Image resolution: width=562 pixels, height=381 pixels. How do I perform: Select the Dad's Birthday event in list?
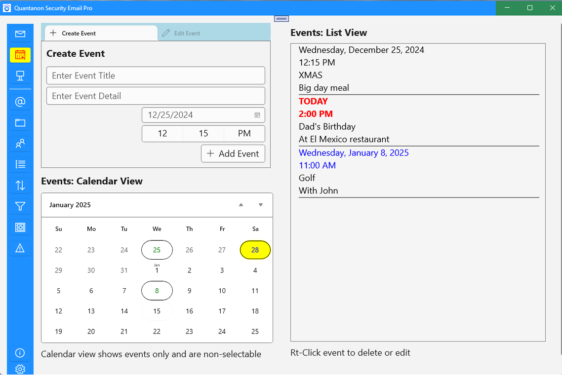(x=327, y=127)
